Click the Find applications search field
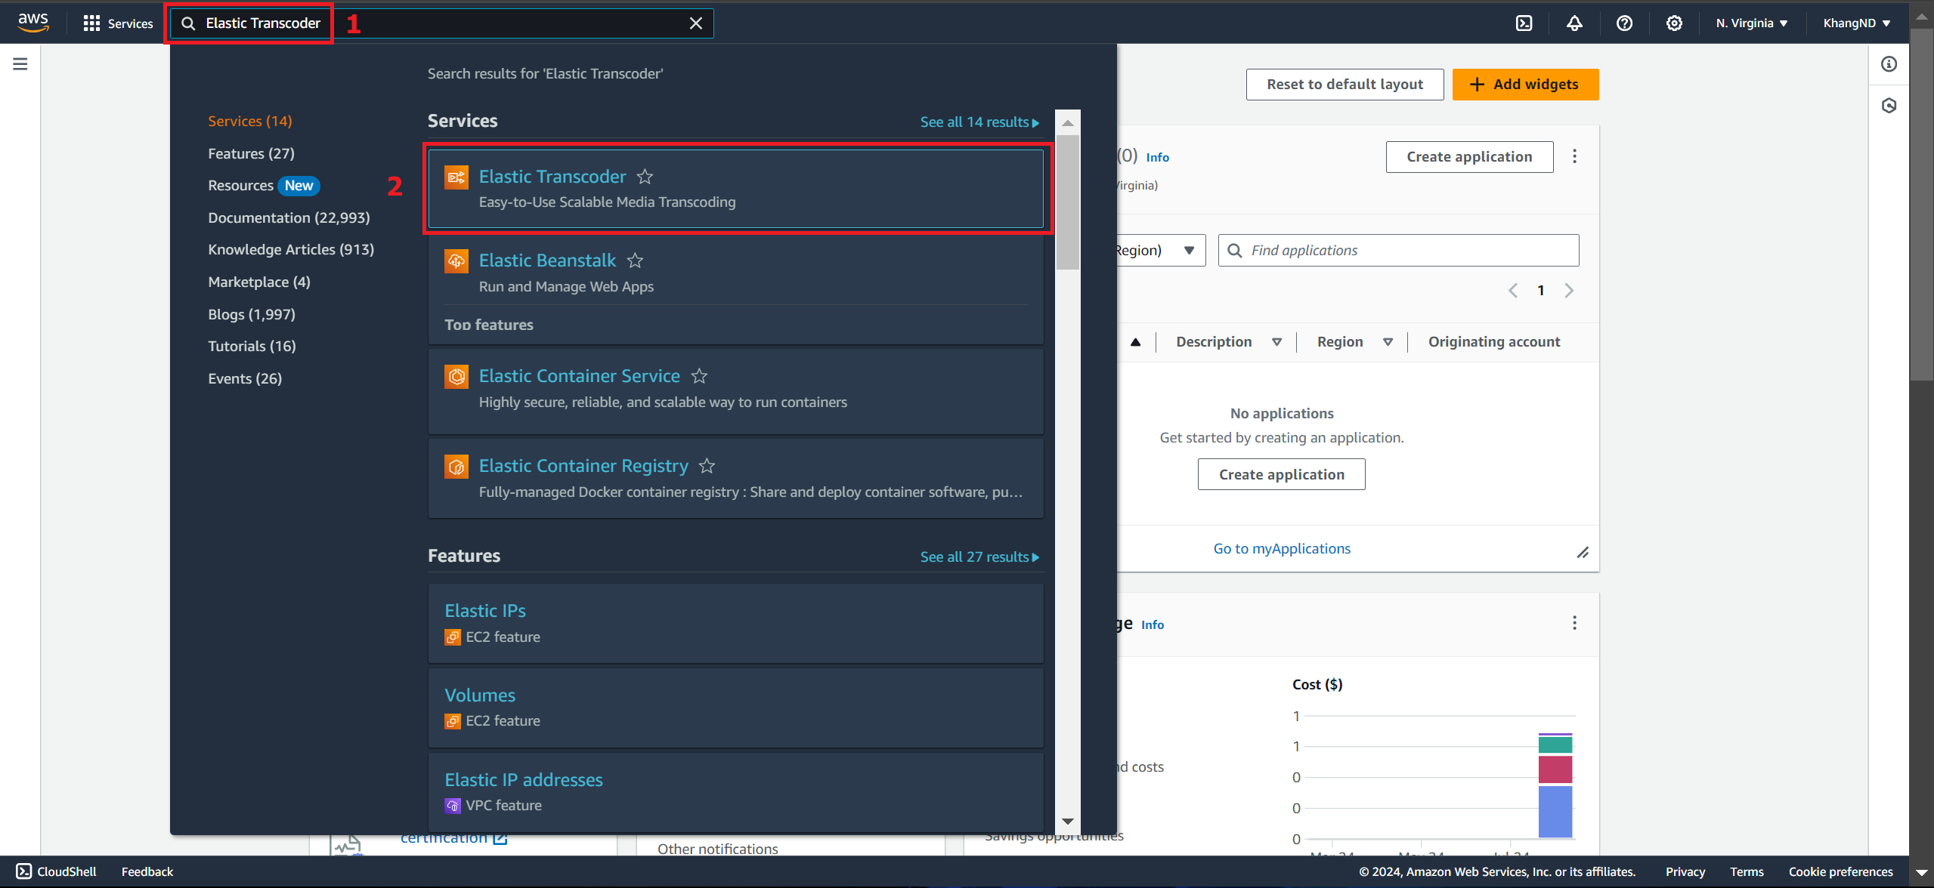This screenshot has height=888, width=1934. 1398,251
